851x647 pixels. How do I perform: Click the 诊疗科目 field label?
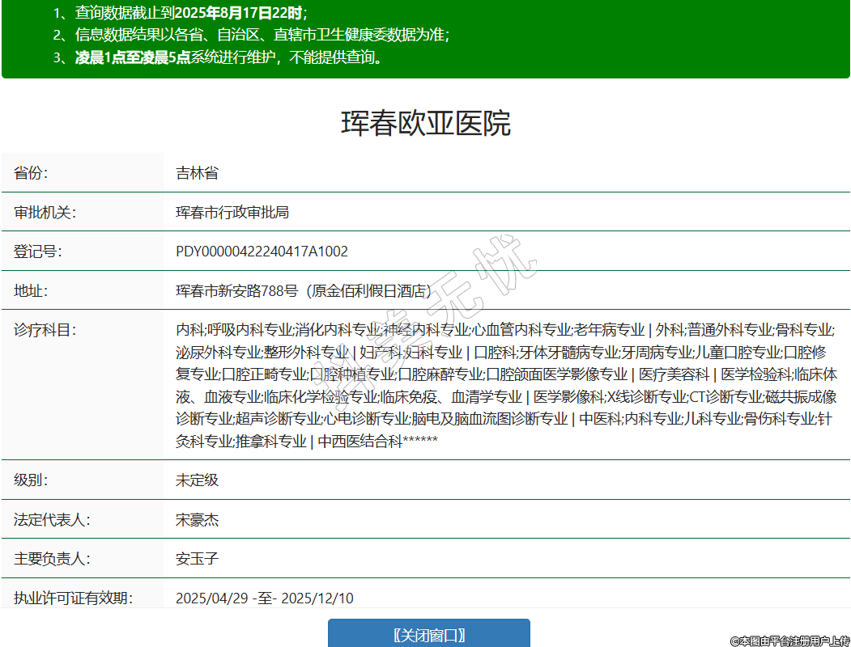[45, 330]
